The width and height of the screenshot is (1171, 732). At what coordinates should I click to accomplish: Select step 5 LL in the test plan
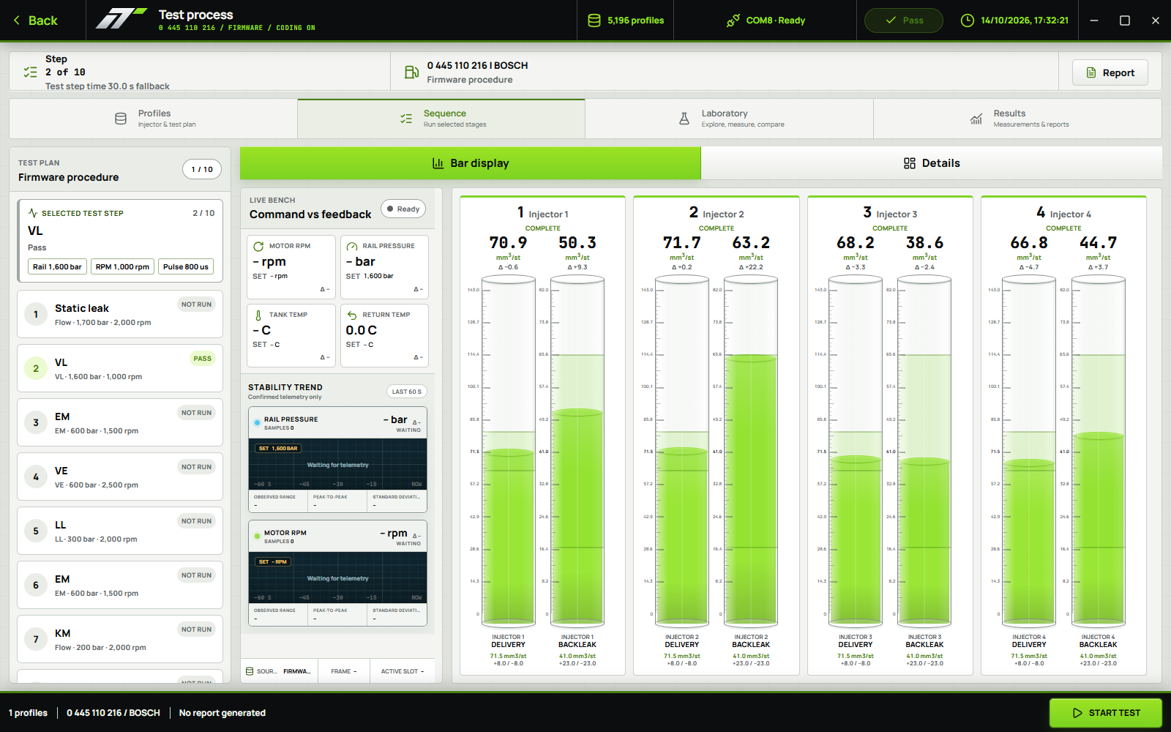pyautogui.click(x=120, y=531)
